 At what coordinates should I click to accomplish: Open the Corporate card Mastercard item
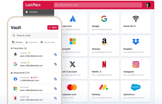(74, 92)
